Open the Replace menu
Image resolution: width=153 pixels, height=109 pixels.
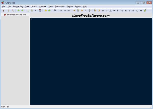pyautogui.click(x=43, y=6)
